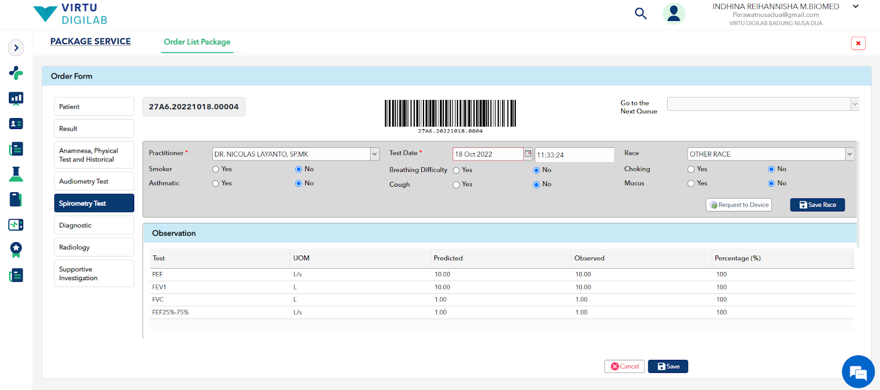Screen dimensions: 880x390
Task: Click the Observed column header
Action: coord(642,258)
